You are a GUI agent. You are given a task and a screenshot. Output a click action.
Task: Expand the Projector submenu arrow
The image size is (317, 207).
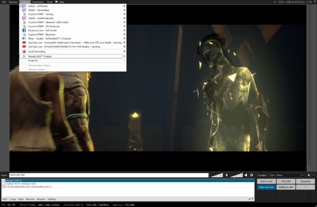(x=124, y=60)
